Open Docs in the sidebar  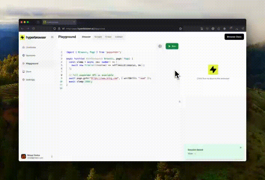[27, 72]
